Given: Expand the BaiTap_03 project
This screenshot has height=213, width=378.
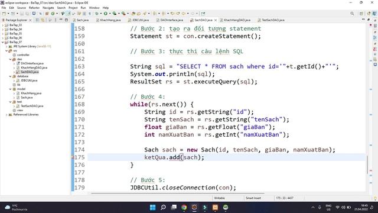Looking at the screenshot, I should pos(3,25).
